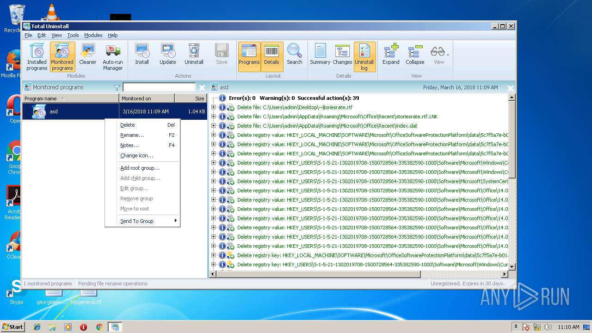Screen dimensions: 592x333
Task: Click the Save toolbar icon
Action: point(222,54)
